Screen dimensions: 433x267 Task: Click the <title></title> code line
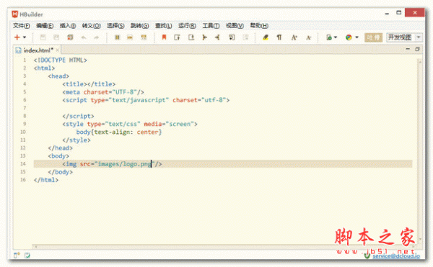tap(89, 84)
